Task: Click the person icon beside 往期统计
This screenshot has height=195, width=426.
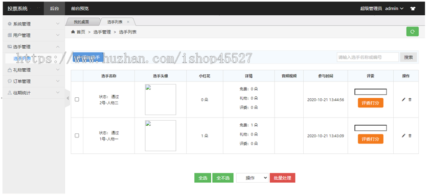Action: pyautogui.click(x=10, y=93)
